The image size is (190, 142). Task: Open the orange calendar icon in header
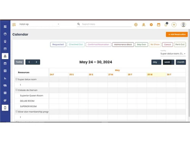tap(158, 25)
